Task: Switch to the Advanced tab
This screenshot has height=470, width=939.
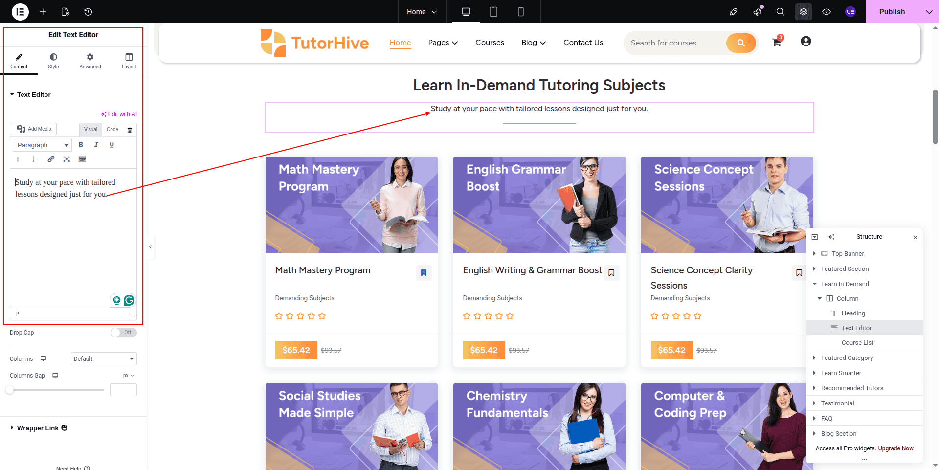Action: coord(90,61)
